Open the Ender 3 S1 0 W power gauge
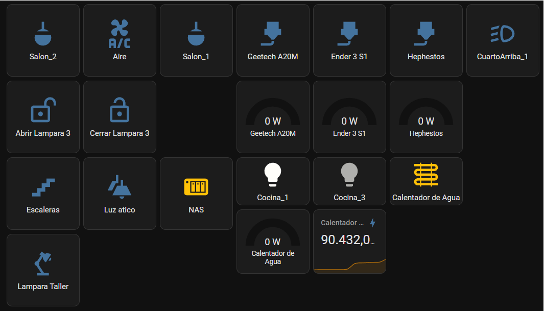Image resolution: width=544 pixels, height=311 pixels. [x=349, y=113]
